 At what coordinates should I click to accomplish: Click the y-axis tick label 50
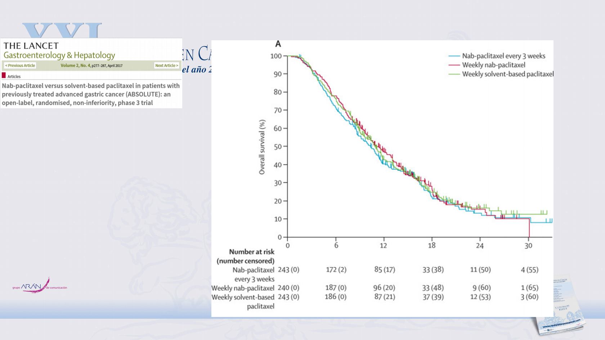coord(278,147)
